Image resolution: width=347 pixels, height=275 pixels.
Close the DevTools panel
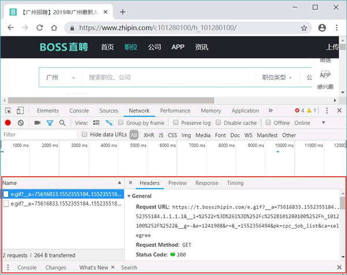[339, 110]
